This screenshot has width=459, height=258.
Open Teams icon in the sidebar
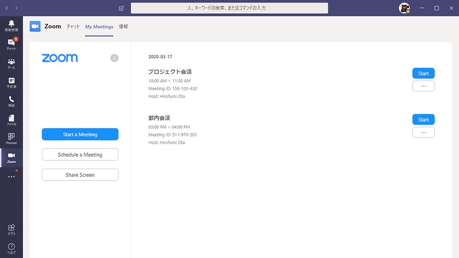coord(11,63)
